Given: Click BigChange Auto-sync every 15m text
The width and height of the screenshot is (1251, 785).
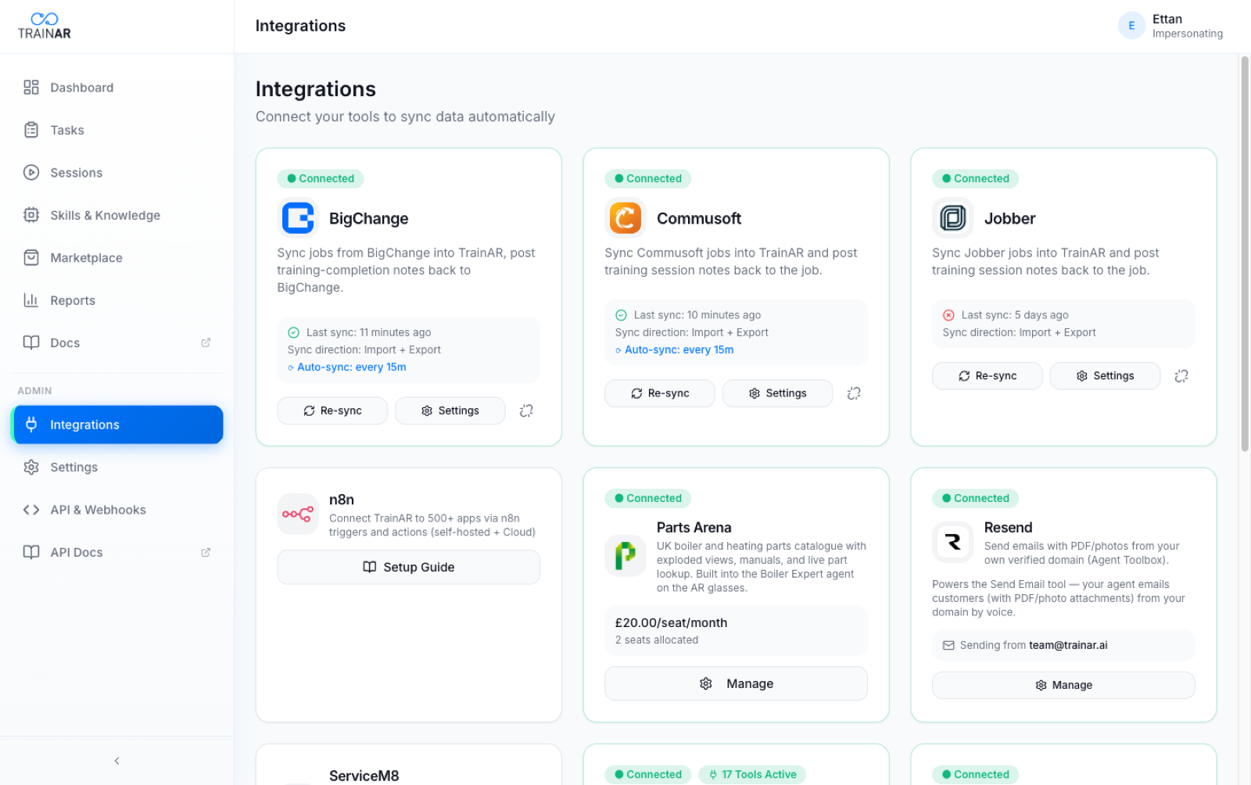Looking at the screenshot, I should (x=352, y=367).
